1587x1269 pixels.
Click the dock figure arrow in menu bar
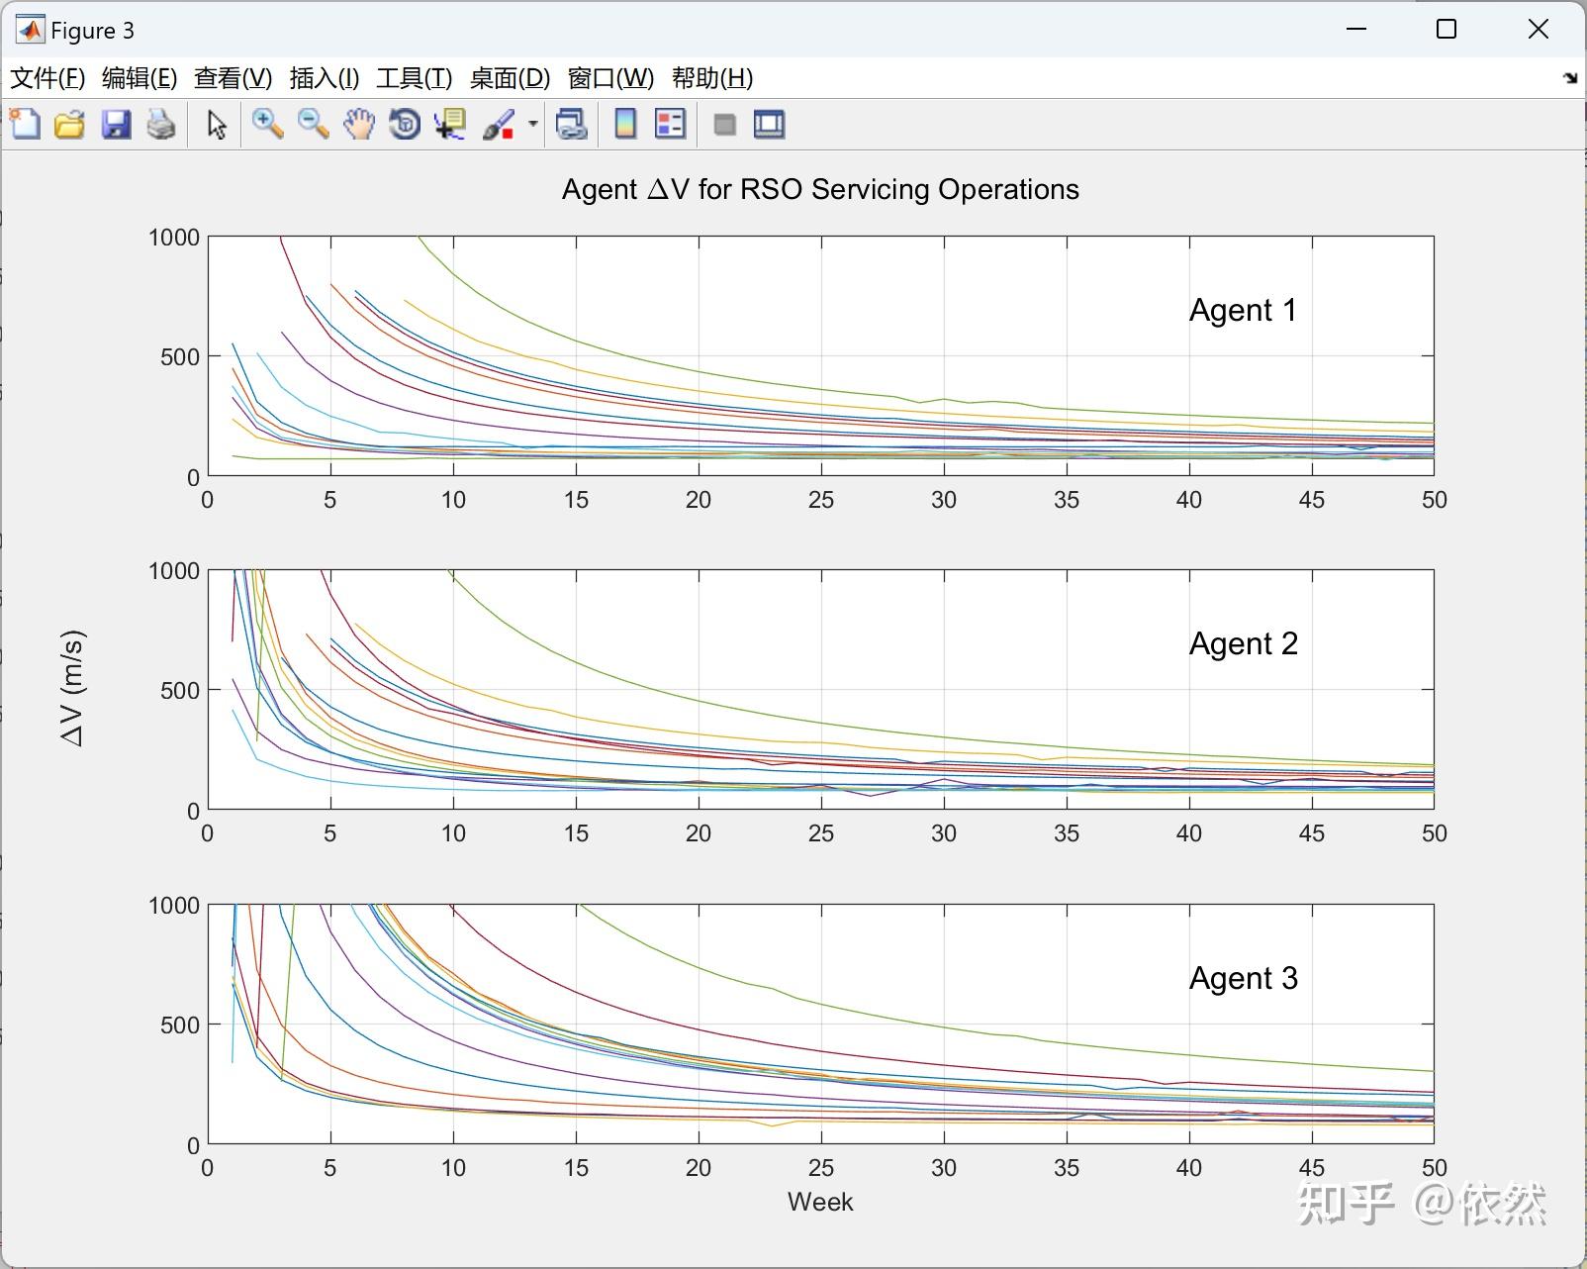1569,78
